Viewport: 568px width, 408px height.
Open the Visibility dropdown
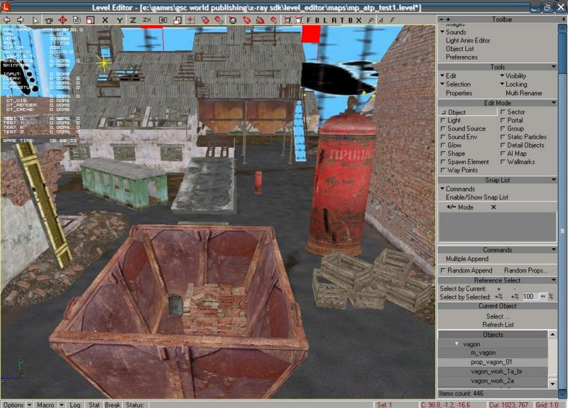(513, 76)
